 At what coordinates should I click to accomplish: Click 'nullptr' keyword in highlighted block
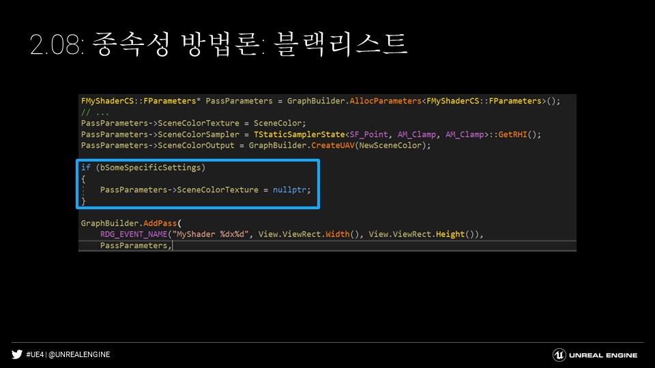pyautogui.click(x=289, y=190)
